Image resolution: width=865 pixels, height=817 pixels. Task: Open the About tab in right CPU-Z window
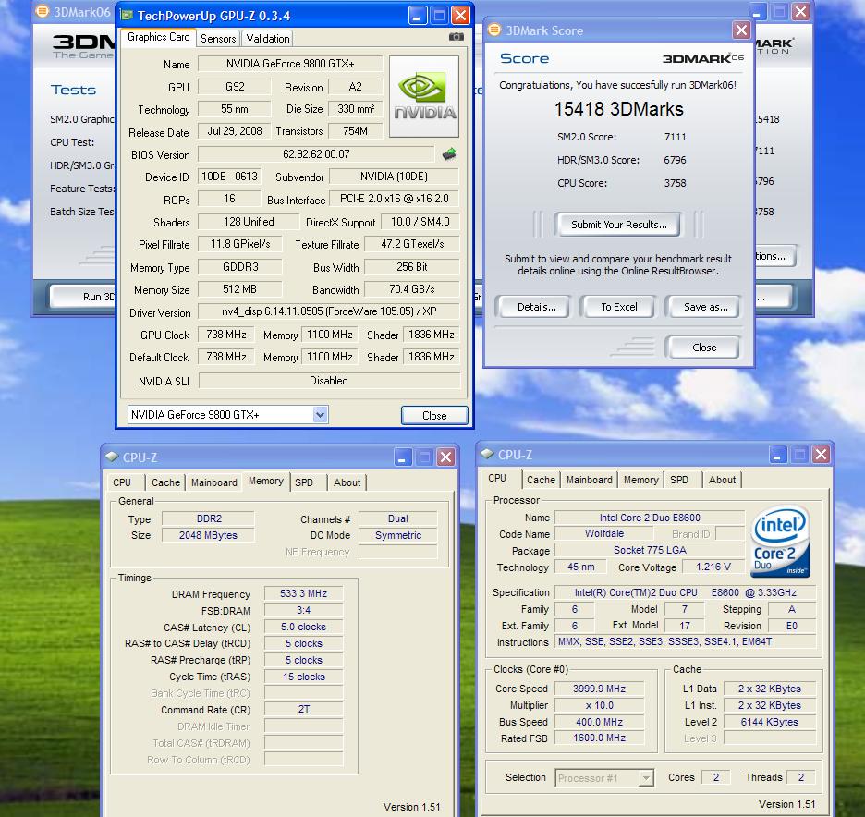722,480
